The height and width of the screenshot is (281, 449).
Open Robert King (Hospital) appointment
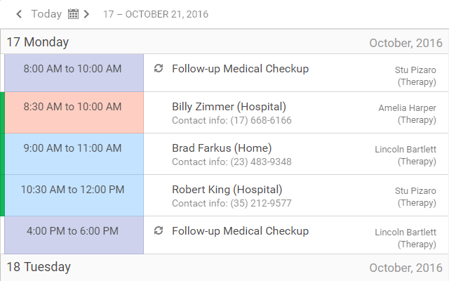[227, 190]
